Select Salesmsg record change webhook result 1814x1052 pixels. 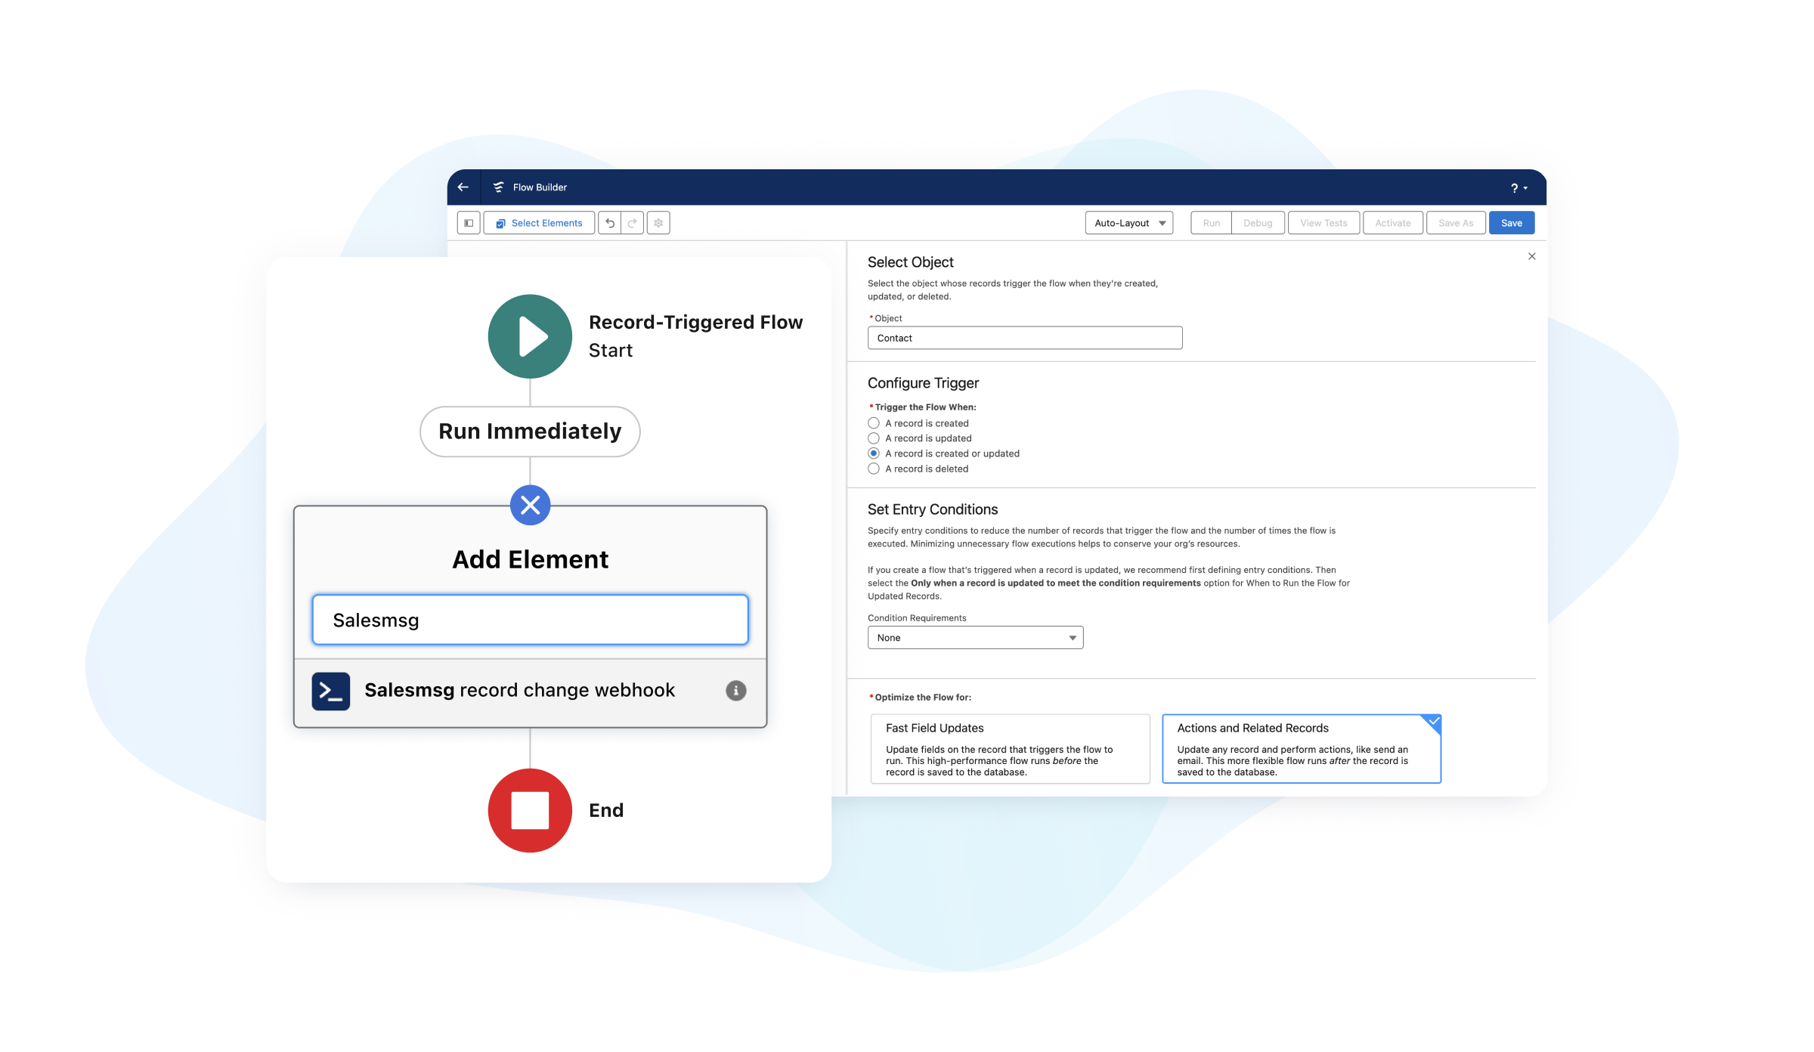pos(530,692)
